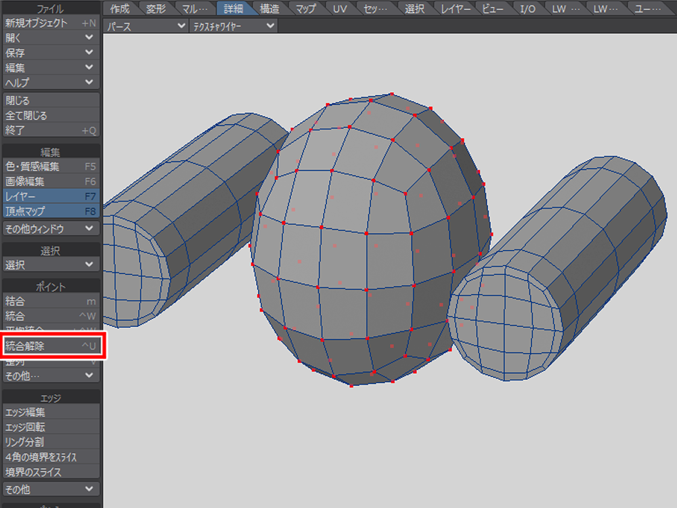The width and height of the screenshot is (677, 508).
Task: Toggle the レイヤー F7 panel button
Action: [51, 196]
